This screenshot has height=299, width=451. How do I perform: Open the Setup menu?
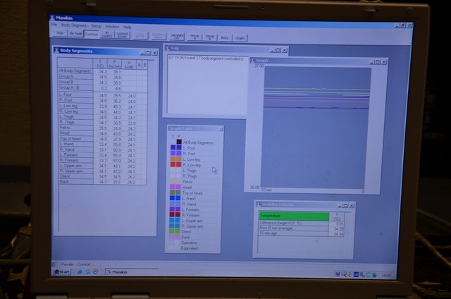95,26
